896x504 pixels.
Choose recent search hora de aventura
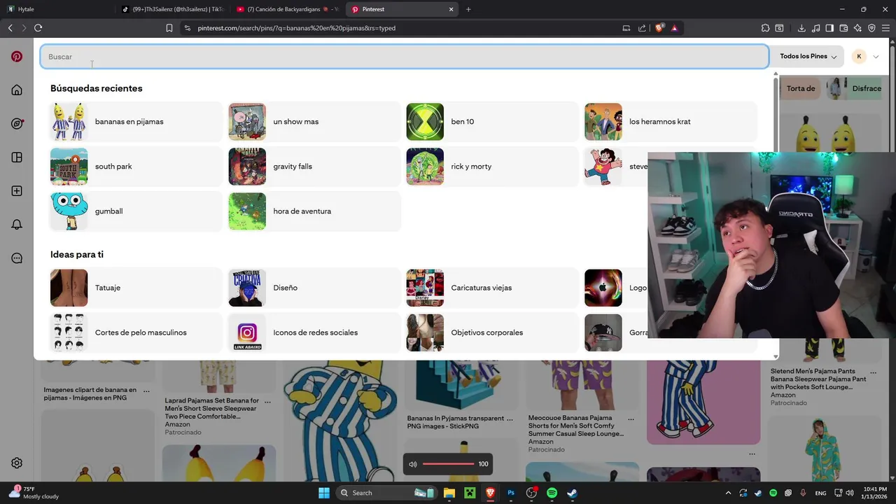pyautogui.click(x=314, y=211)
